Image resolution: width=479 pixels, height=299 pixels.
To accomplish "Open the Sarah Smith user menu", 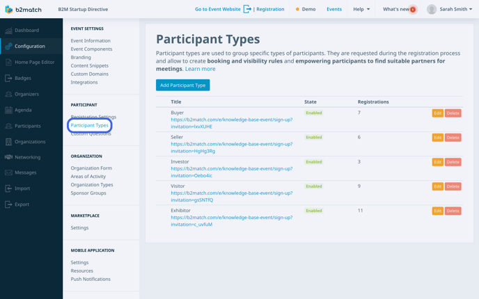I will coord(450,10).
